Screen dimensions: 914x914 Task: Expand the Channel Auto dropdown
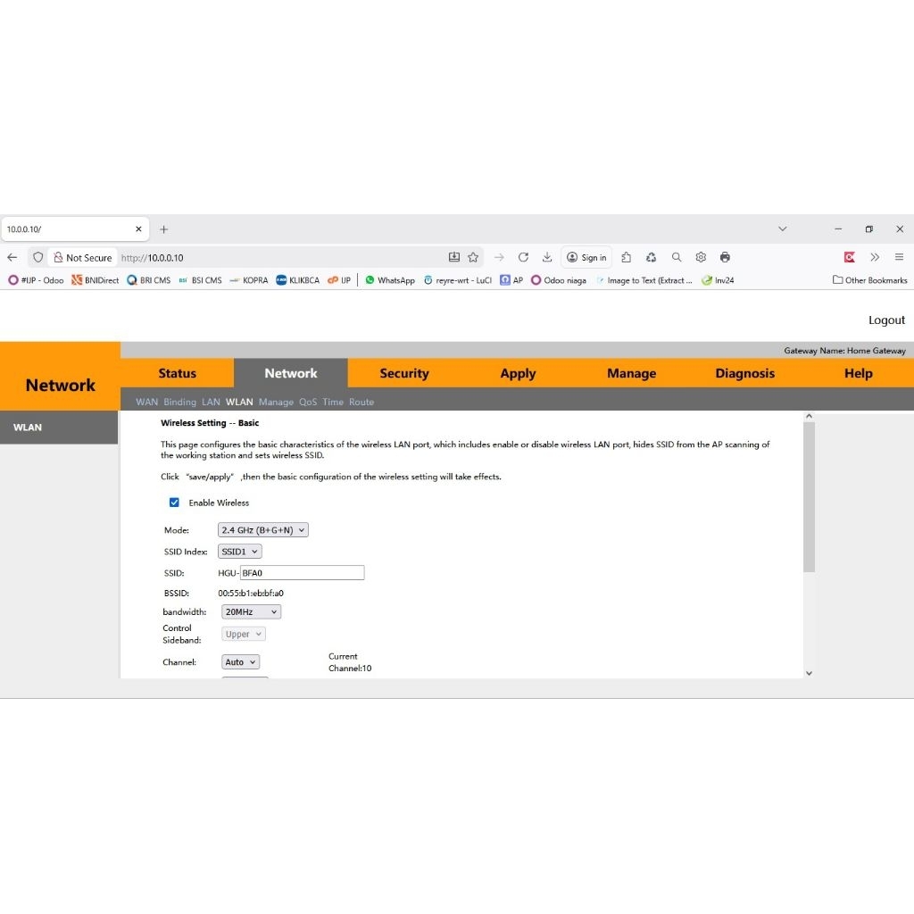coord(240,662)
